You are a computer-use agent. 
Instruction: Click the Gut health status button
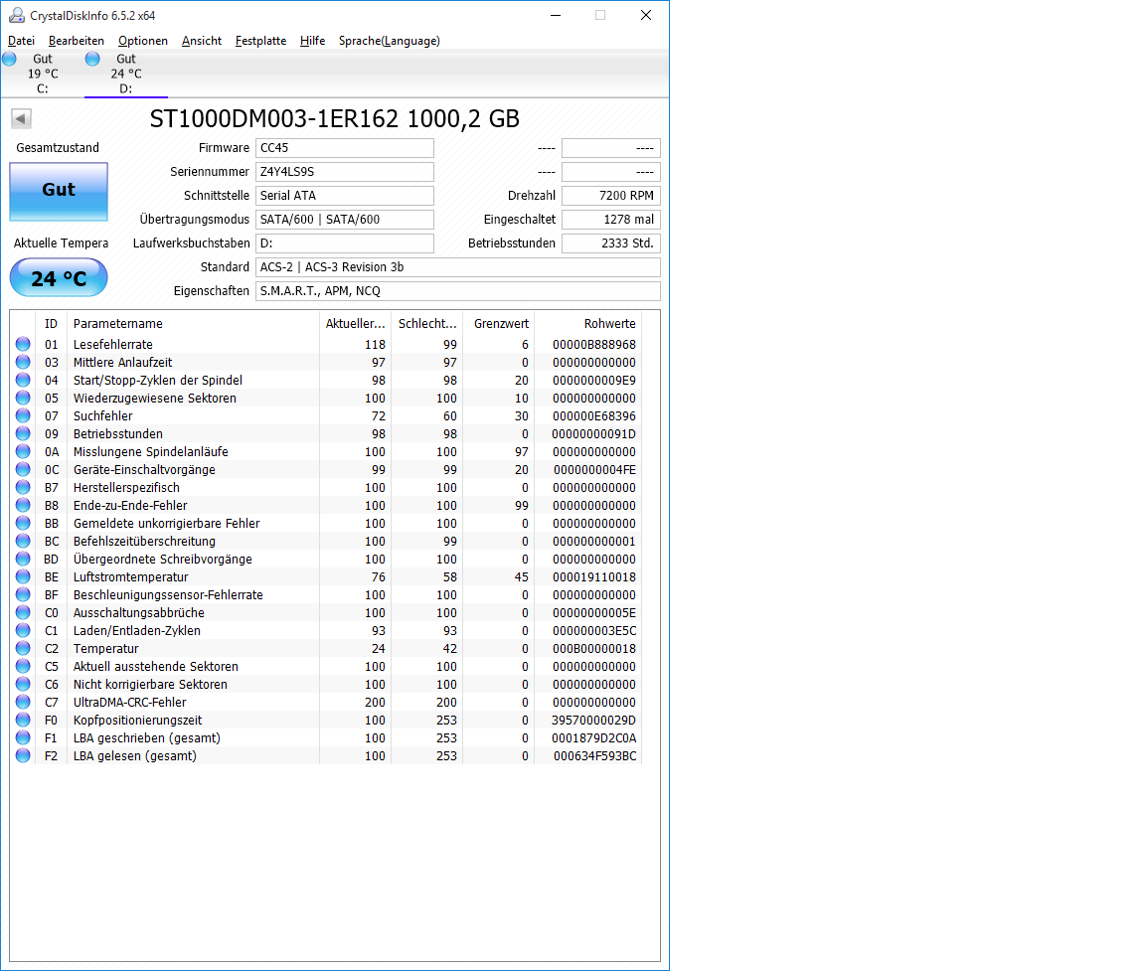(59, 191)
